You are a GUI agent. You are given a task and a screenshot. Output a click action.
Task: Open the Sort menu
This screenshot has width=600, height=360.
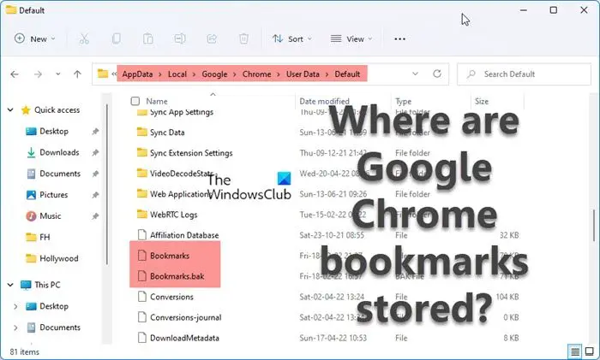[292, 39]
